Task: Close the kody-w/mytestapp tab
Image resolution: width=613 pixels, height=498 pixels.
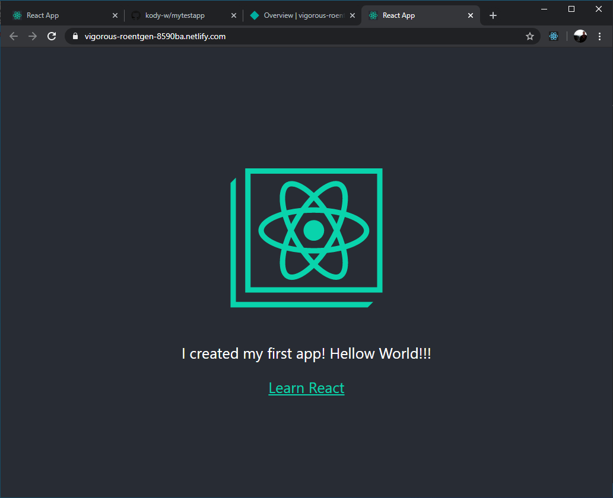Action: (233, 15)
